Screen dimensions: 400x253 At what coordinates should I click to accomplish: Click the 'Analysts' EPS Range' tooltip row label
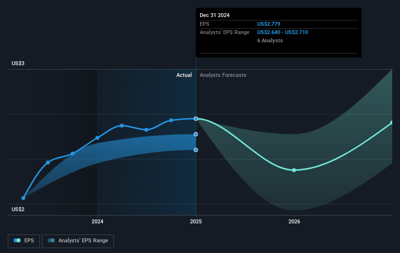225,33
